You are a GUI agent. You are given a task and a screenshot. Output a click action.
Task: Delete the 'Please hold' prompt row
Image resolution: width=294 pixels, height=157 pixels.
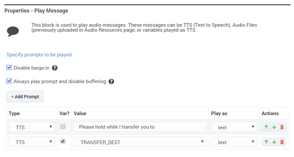click(282, 127)
